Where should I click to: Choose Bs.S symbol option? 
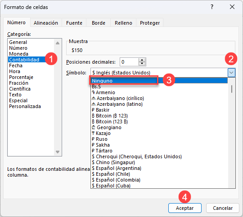coord(159,87)
